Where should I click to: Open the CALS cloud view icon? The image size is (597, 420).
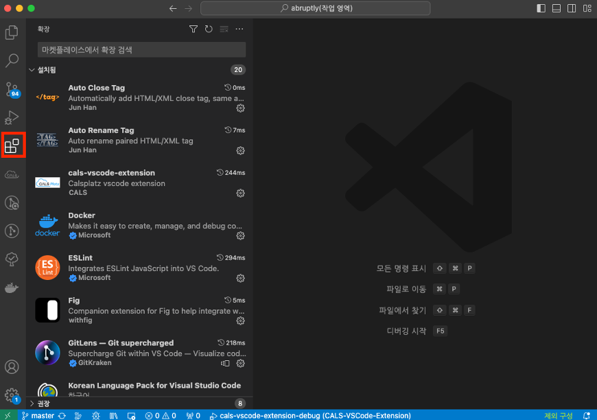click(12, 175)
